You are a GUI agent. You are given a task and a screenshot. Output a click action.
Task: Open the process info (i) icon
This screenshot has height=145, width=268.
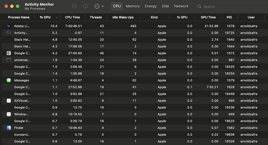(x=85, y=6)
